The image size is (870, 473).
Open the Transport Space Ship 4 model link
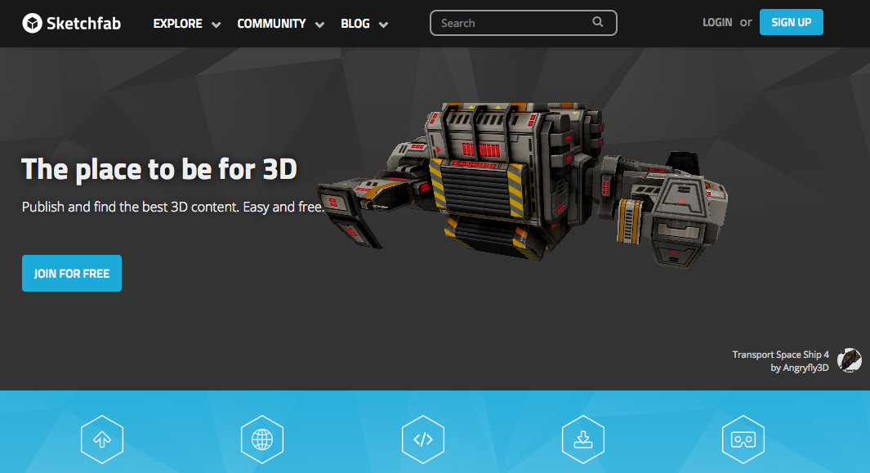[x=780, y=355]
